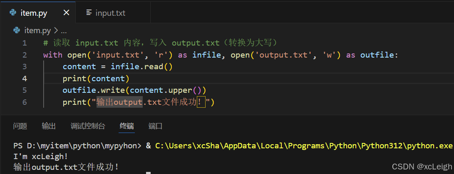The image size is (454, 174).
Task: Open the 调试控制台 panel tab
Action: 88,126
